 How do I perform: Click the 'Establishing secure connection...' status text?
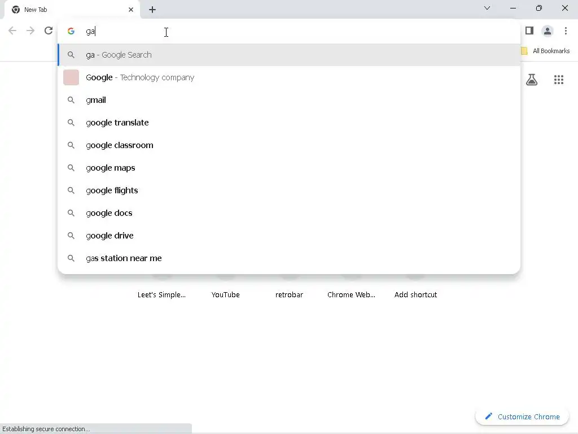46,429
